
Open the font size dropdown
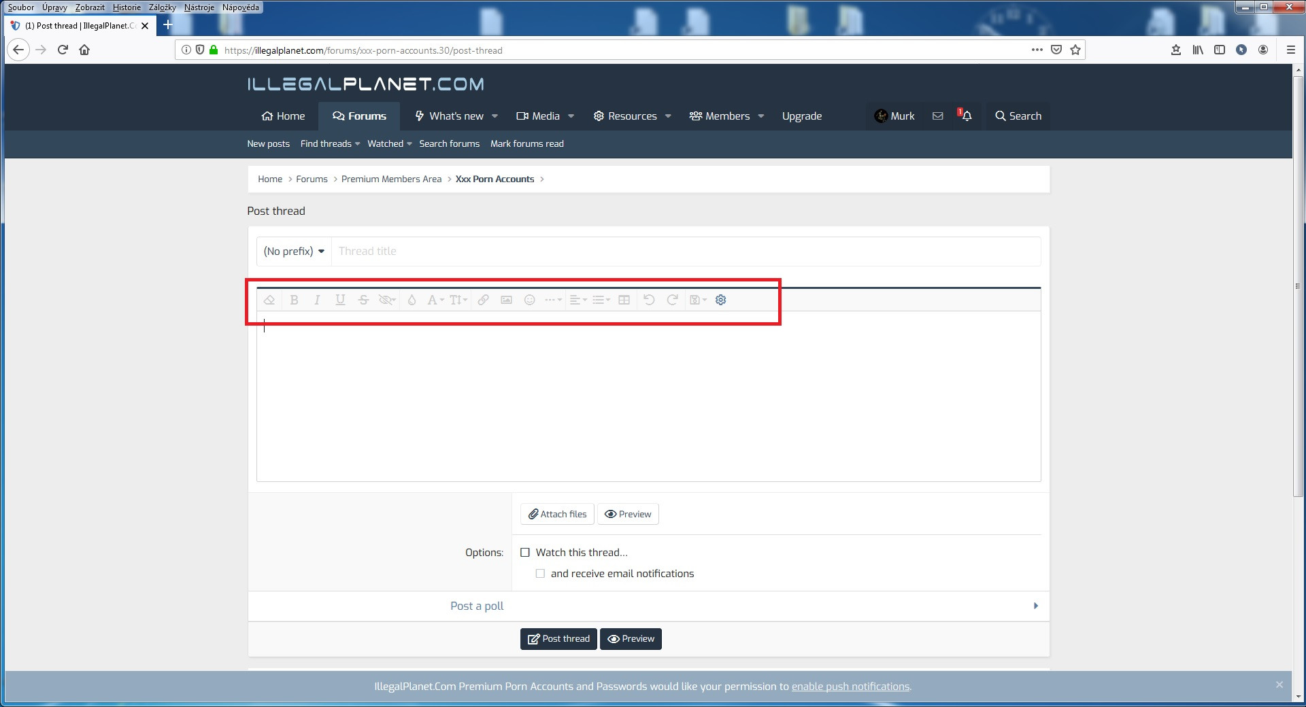(x=458, y=300)
